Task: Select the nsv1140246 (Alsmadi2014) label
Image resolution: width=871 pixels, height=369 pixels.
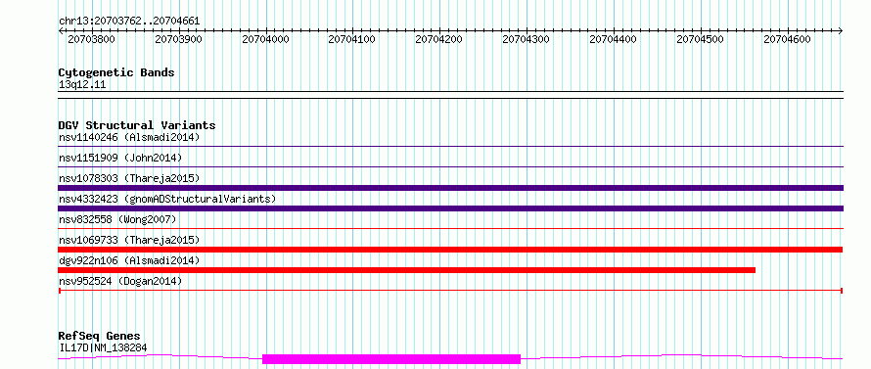Action: (x=129, y=137)
